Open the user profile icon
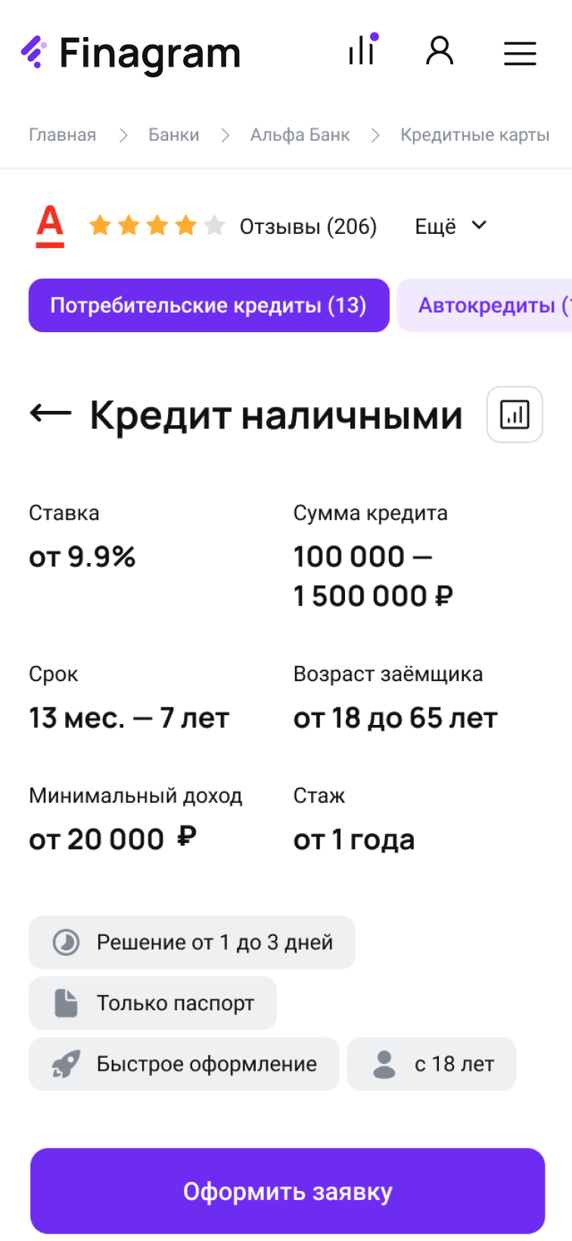 click(x=440, y=51)
